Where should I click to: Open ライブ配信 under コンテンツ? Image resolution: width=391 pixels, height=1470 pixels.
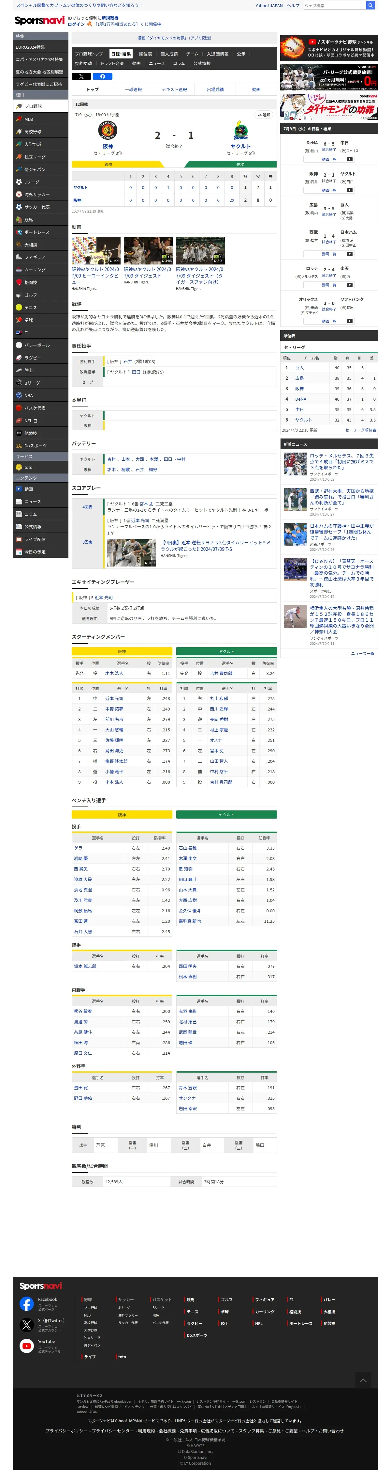click(40, 539)
